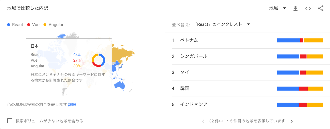Click the embed code icon

(308, 8)
